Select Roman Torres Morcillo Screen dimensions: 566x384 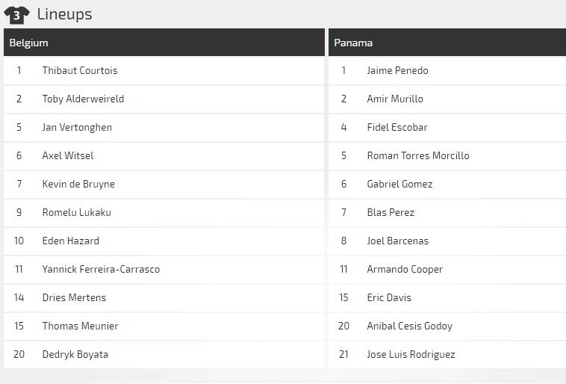418,156
